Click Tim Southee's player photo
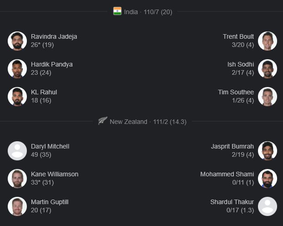This screenshot has width=283, height=226. click(x=267, y=97)
